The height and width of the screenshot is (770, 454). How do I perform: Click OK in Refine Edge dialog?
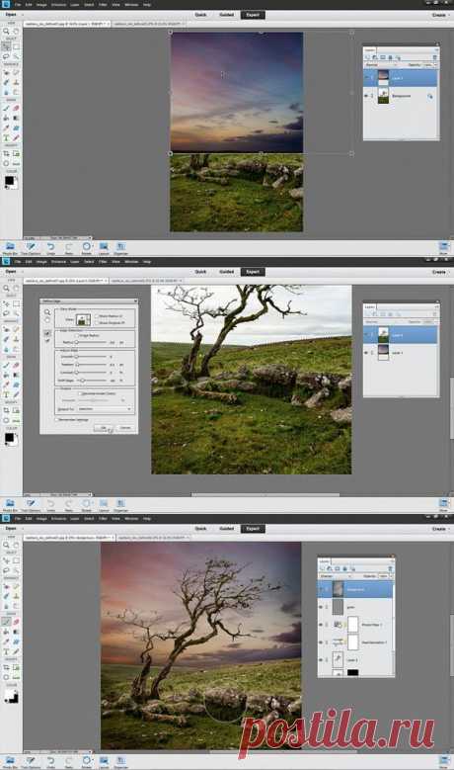click(x=104, y=428)
